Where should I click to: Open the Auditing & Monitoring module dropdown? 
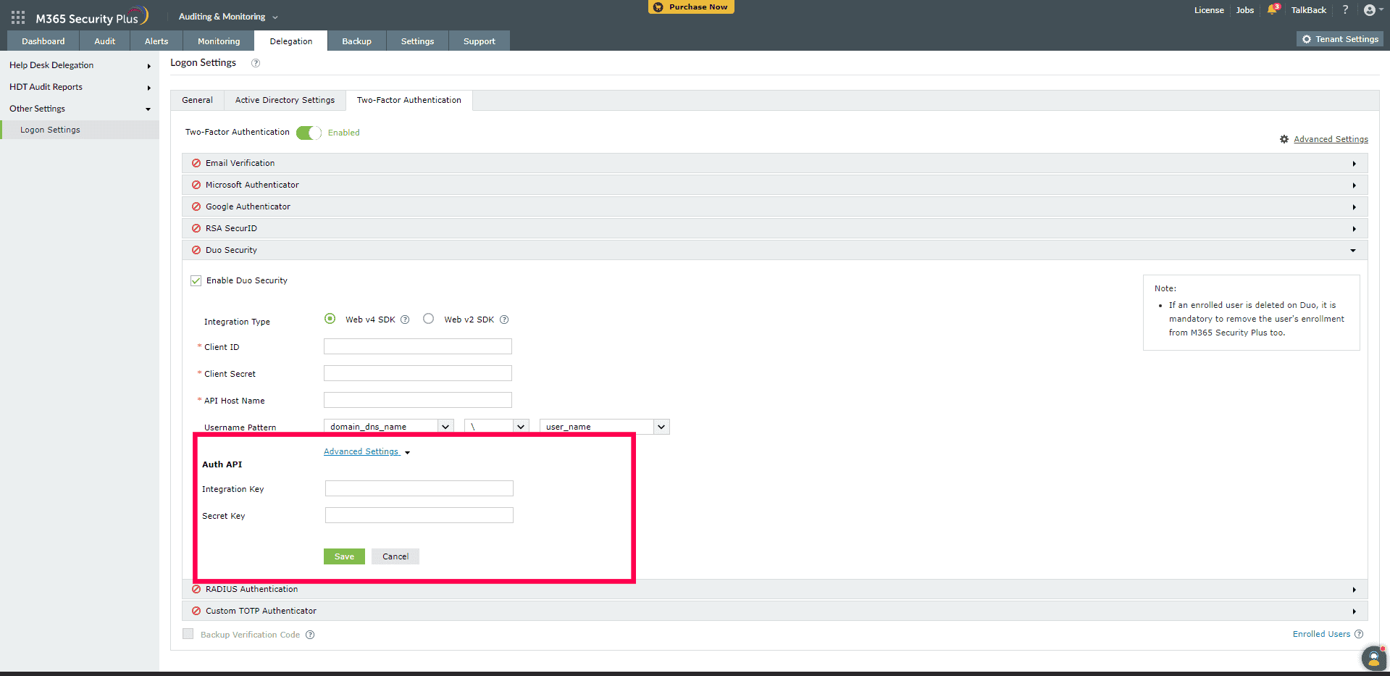pos(228,17)
